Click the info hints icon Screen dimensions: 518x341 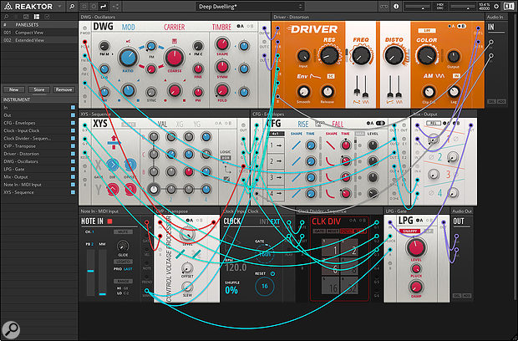click(x=396, y=7)
